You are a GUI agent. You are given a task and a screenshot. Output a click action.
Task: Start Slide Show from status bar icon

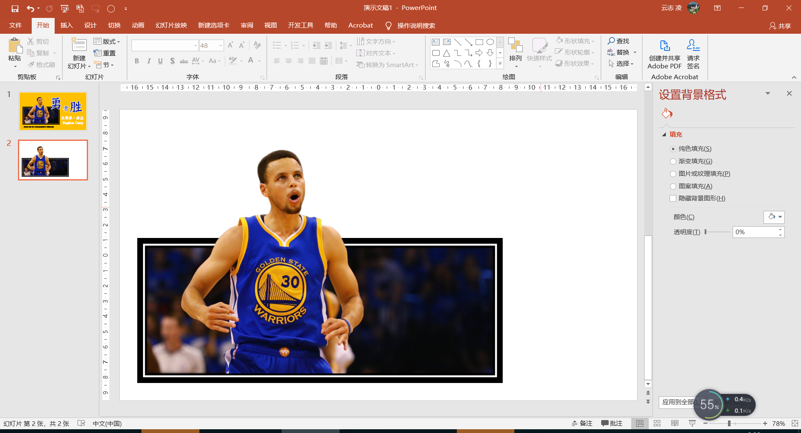pyautogui.click(x=693, y=423)
